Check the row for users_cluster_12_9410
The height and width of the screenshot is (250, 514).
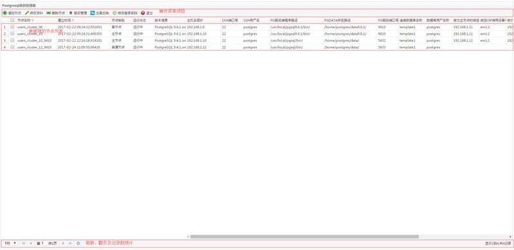[12, 47]
